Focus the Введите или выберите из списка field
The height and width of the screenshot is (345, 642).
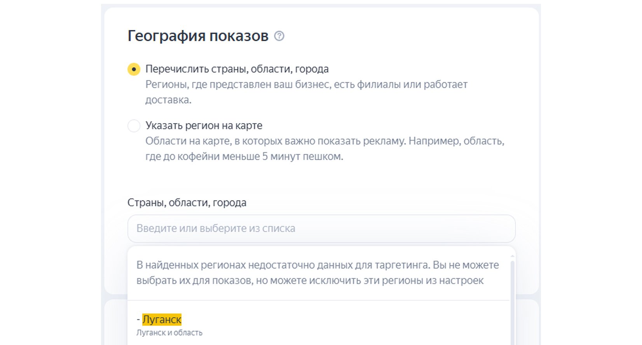tap(321, 228)
